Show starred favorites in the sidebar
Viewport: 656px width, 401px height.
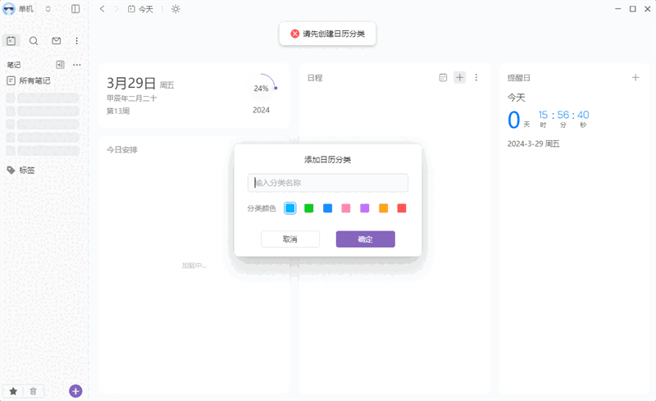[13, 391]
